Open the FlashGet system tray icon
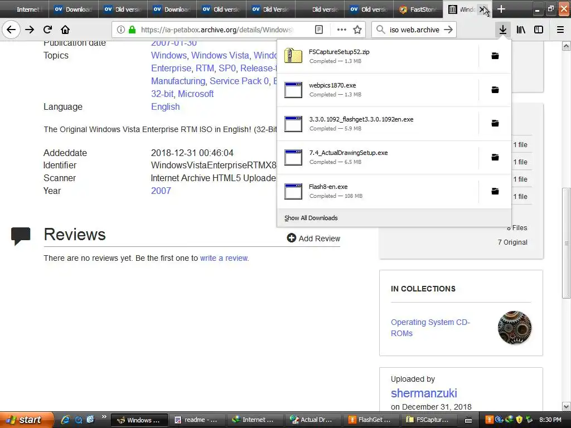The width and height of the screenshot is (571, 428). coord(489,420)
